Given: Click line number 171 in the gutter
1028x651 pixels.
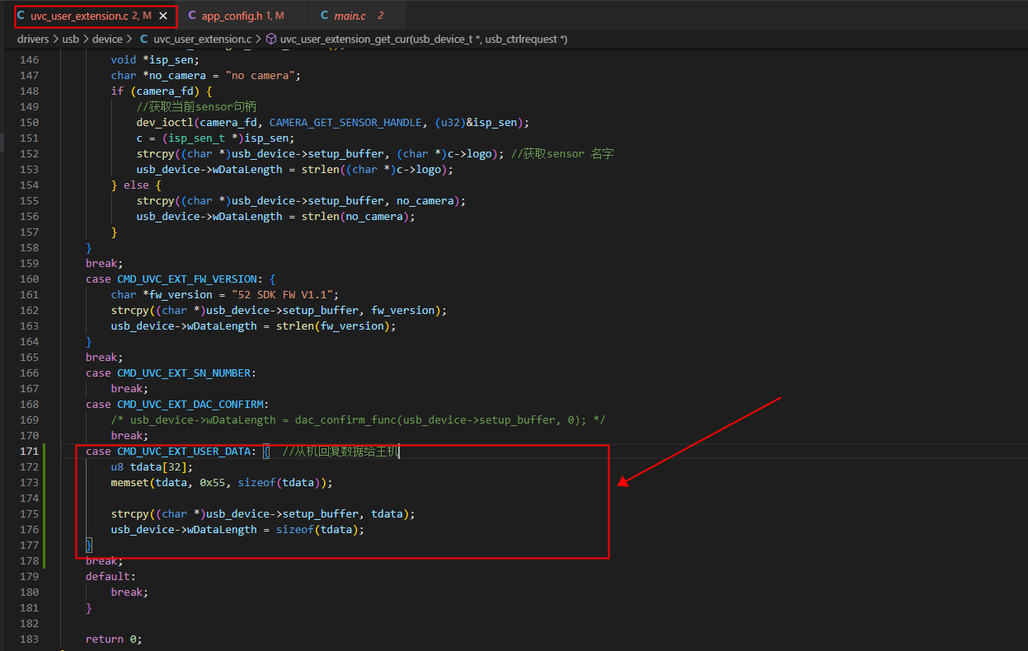Looking at the screenshot, I should (x=29, y=451).
